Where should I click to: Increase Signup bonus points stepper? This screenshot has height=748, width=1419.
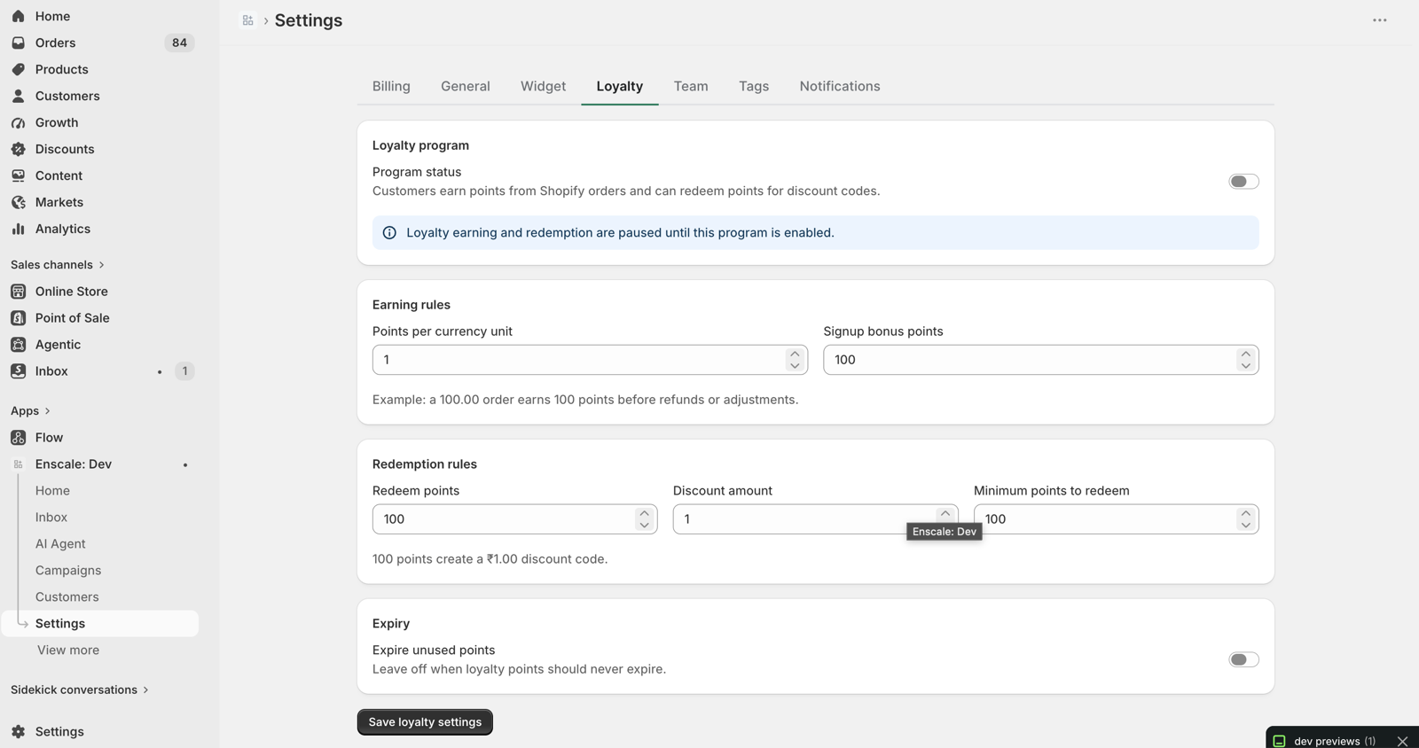[x=1246, y=354]
